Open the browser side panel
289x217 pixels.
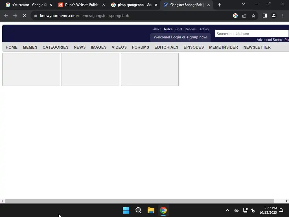(x=265, y=16)
